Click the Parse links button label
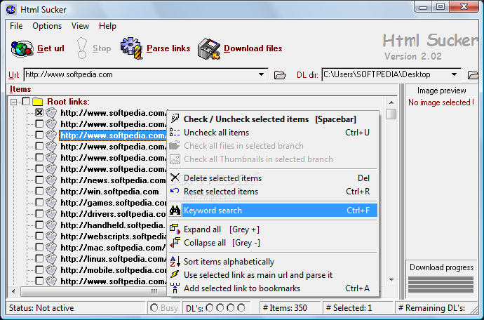 (x=168, y=48)
